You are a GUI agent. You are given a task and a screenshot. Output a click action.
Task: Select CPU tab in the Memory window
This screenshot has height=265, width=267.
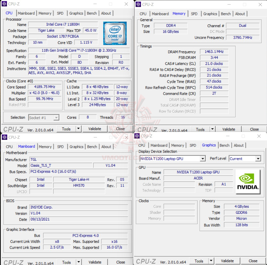pyautogui.click(x=143, y=14)
